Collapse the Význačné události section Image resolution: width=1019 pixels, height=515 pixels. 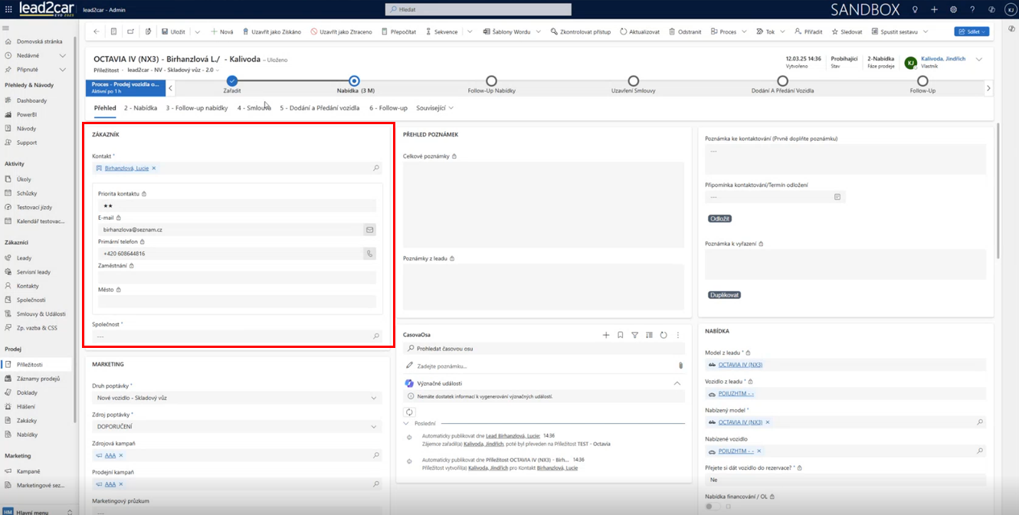(x=677, y=383)
